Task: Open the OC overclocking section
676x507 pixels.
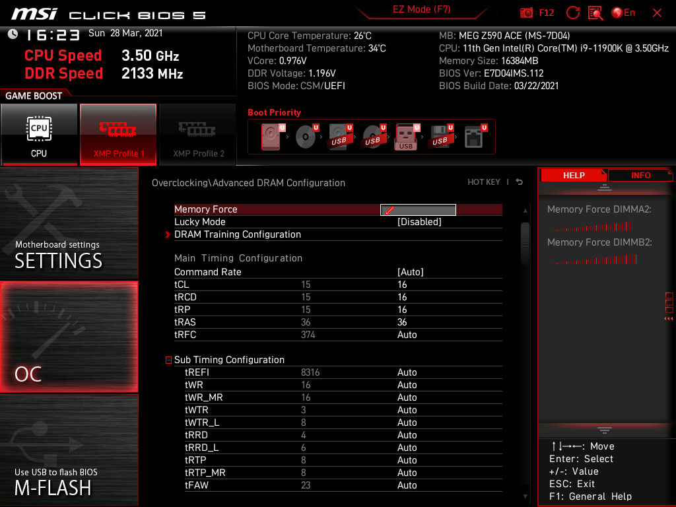Action: click(x=69, y=337)
